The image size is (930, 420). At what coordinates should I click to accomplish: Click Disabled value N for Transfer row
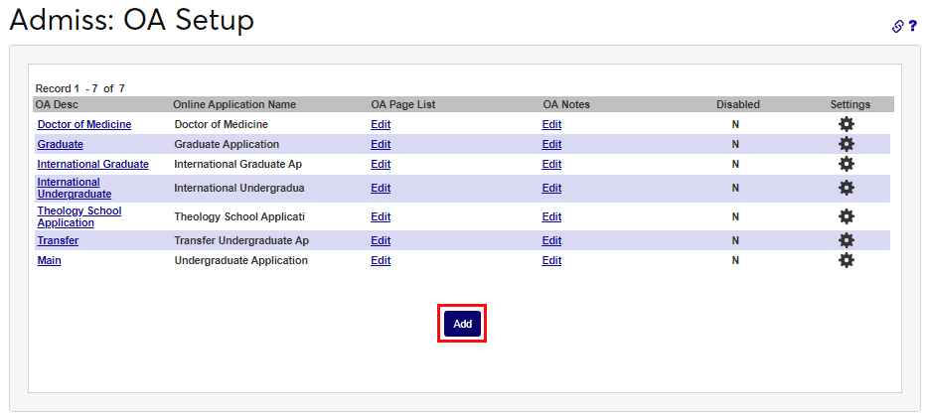[735, 240]
